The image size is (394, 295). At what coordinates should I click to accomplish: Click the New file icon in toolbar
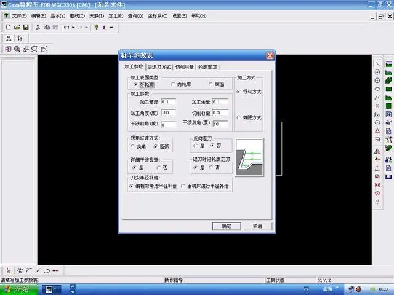coord(8,27)
